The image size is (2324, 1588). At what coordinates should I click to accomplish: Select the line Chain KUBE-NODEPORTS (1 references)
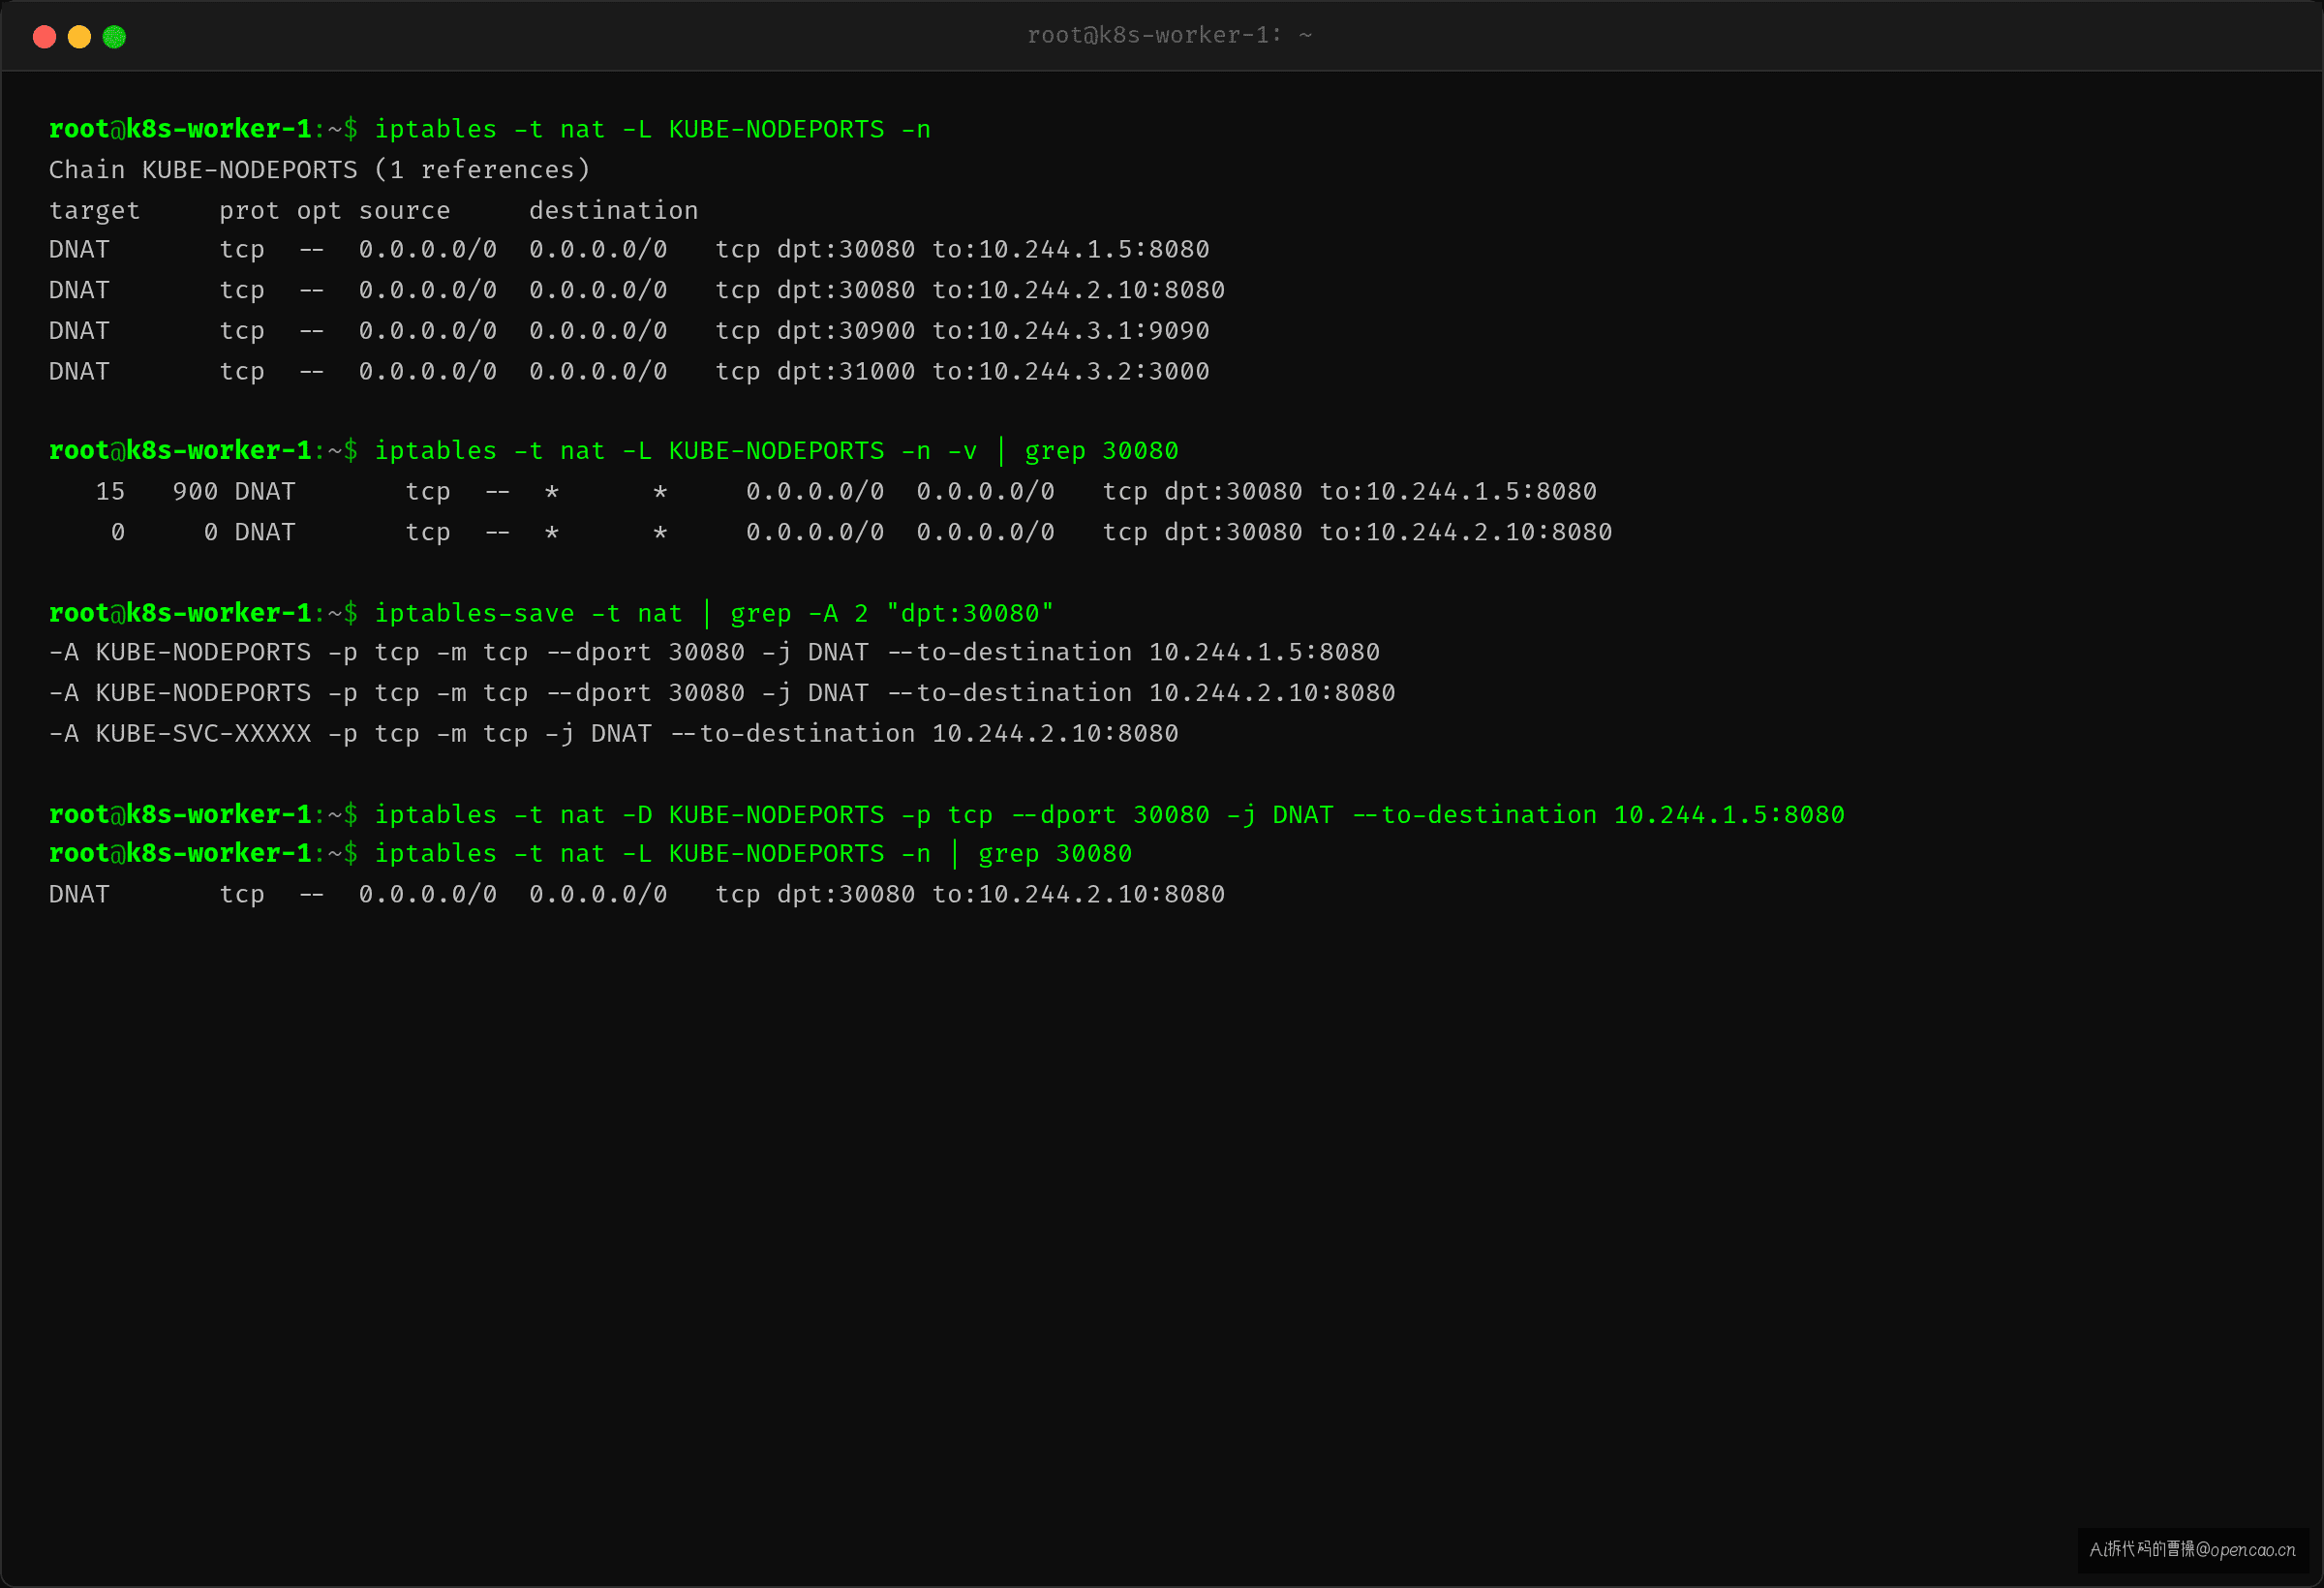pyautogui.click(x=319, y=170)
